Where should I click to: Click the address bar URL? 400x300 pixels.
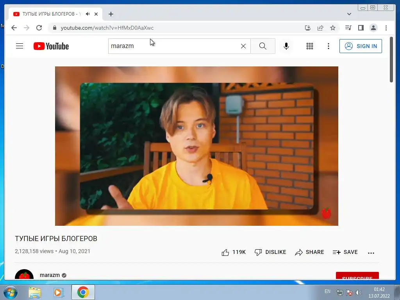click(x=107, y=28)
